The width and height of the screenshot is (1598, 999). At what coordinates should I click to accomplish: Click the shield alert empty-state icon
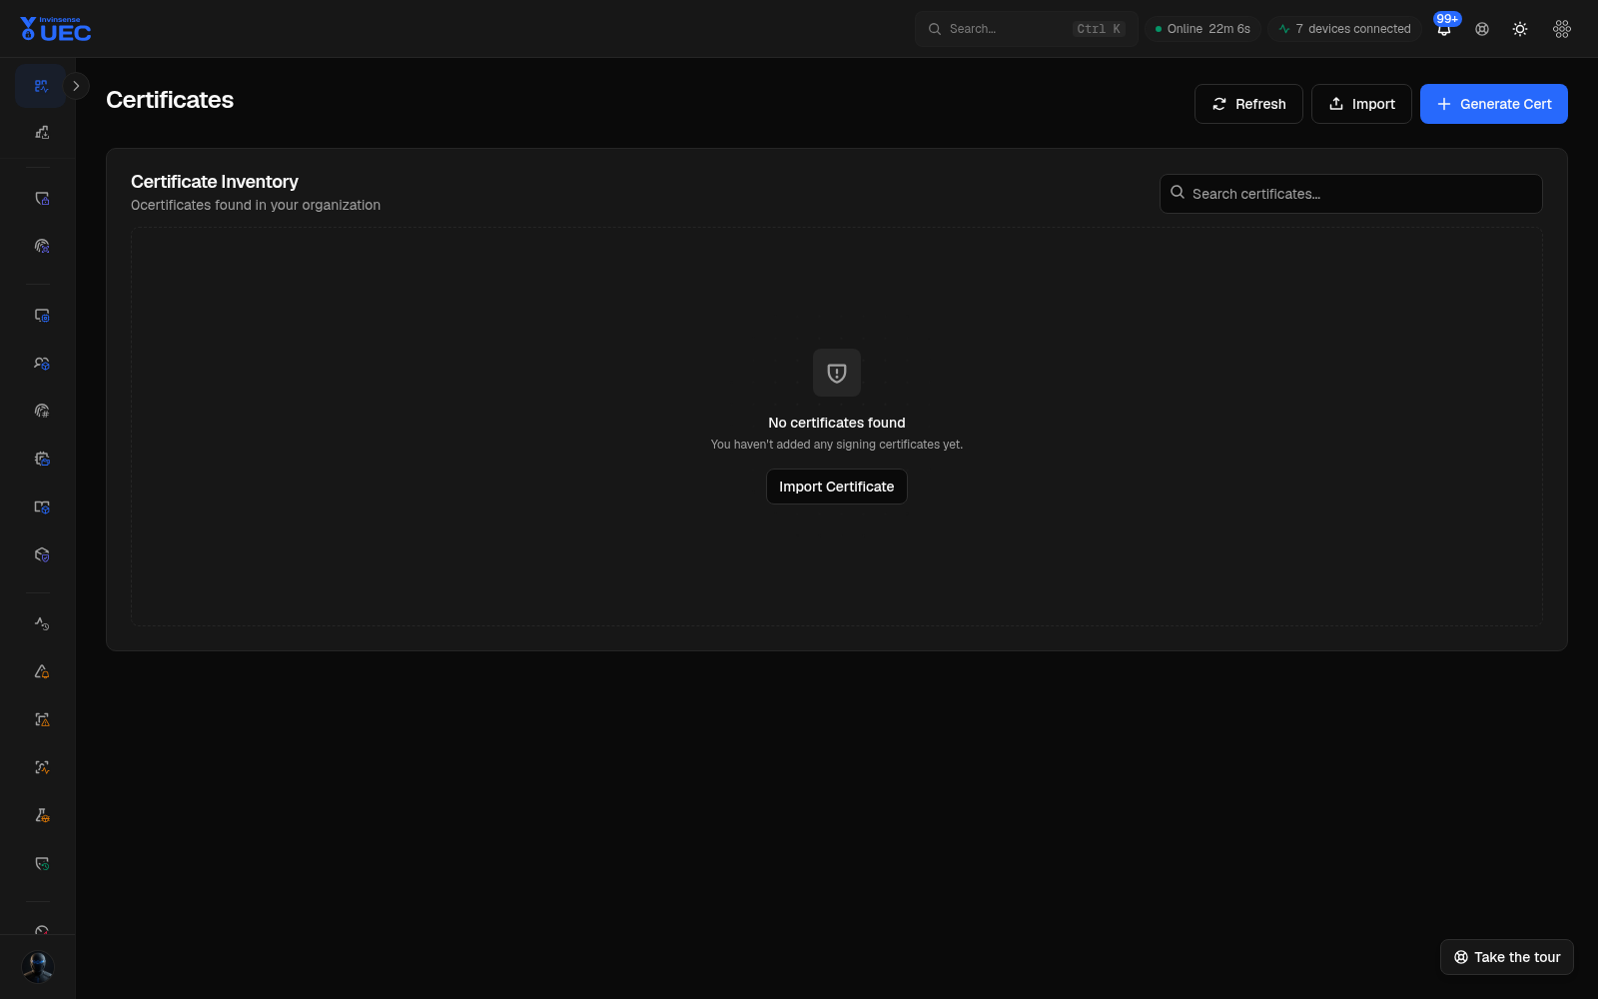(x=837, y=373)
